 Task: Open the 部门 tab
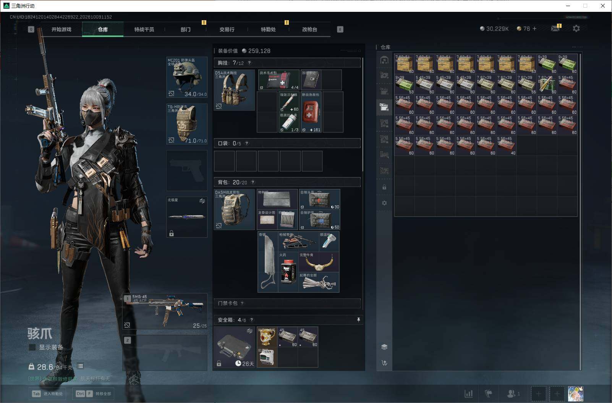pos(186,29)
